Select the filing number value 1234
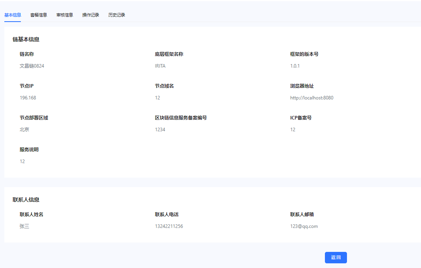Image resolution: width=421 pixels, height=268 pixels. [x=160, y=129]
